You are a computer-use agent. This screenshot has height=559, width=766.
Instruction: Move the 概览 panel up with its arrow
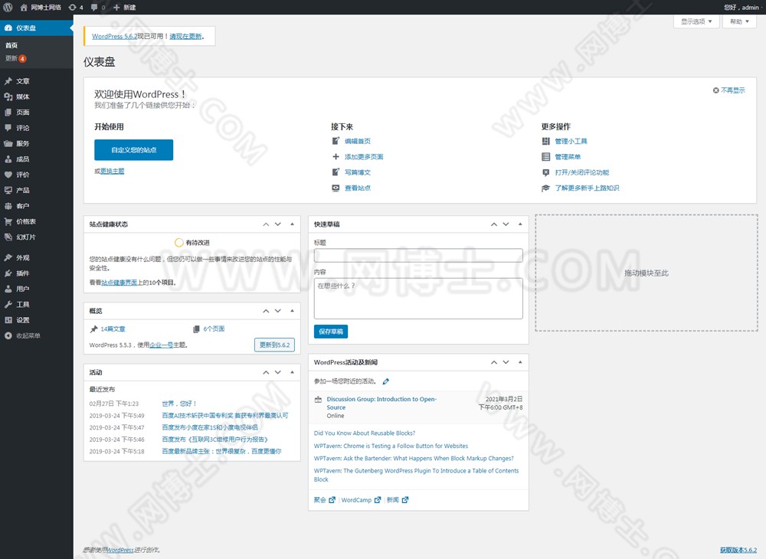pos(266,310)
